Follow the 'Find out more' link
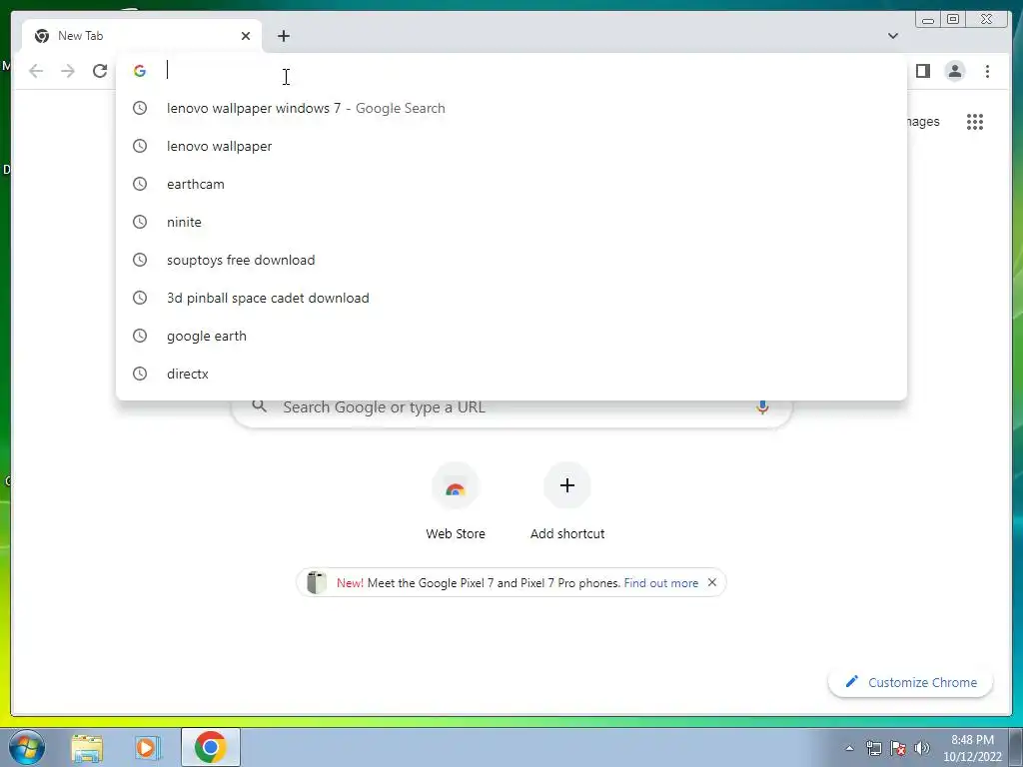 coord(661,583)
